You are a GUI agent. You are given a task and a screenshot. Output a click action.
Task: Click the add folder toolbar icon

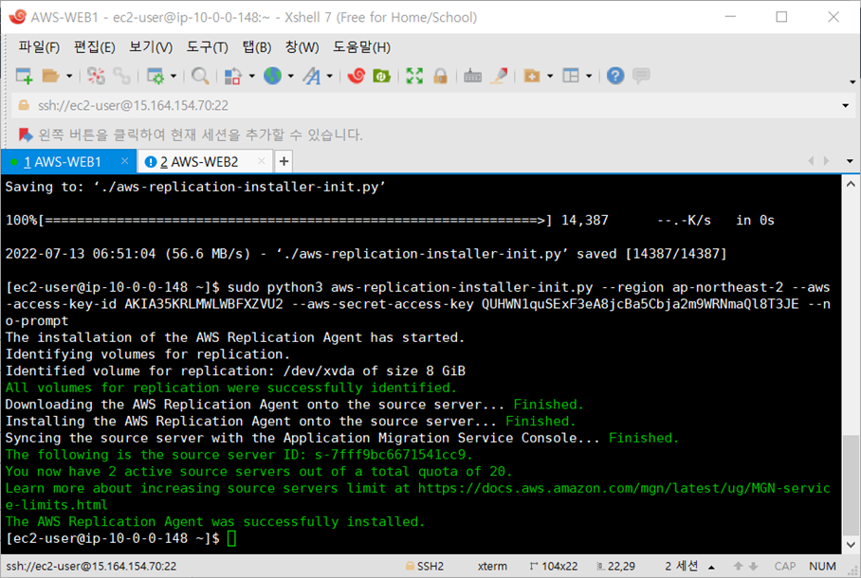pos(532,76)
